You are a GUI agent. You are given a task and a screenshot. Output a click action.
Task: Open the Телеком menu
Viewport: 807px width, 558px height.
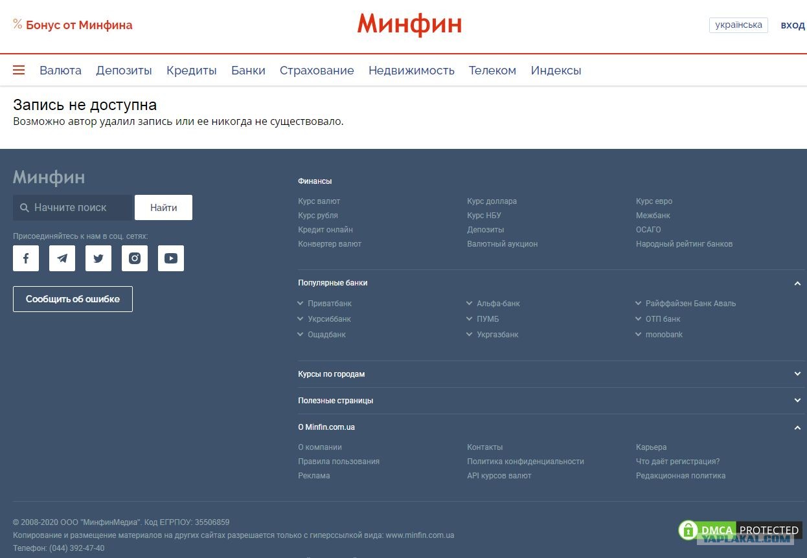[492, 71]
